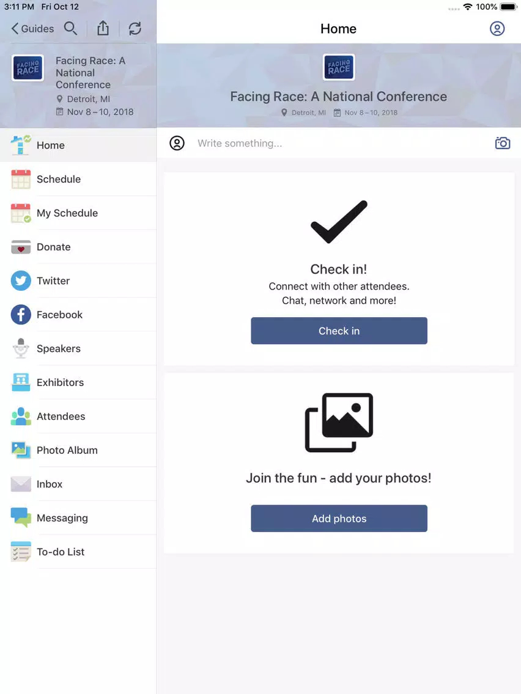Focus the Write something field
The height and width of the screenshot is (694, 521).
pyautogui.click(x=339, y=143)
